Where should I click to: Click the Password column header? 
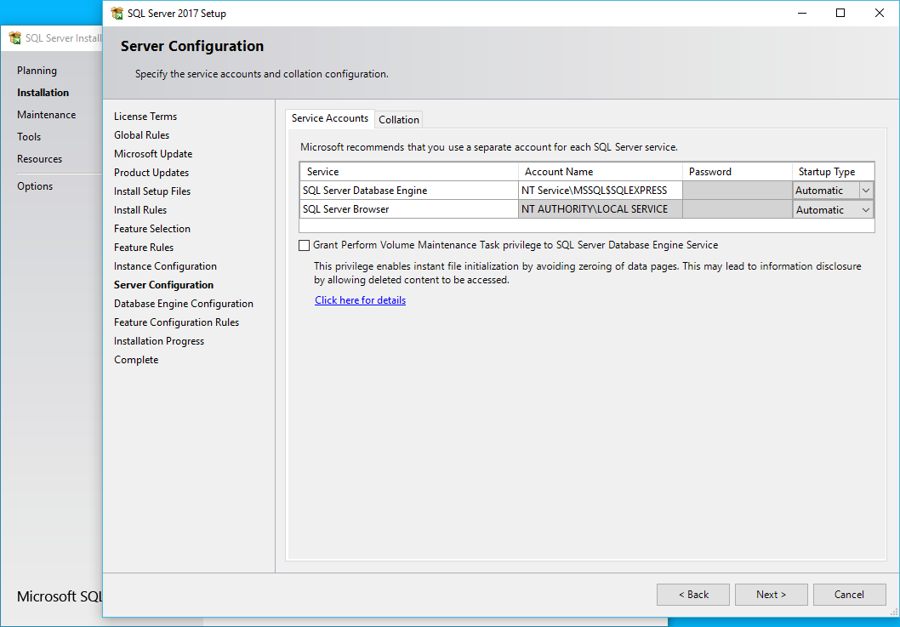click(x=737, y=172)
